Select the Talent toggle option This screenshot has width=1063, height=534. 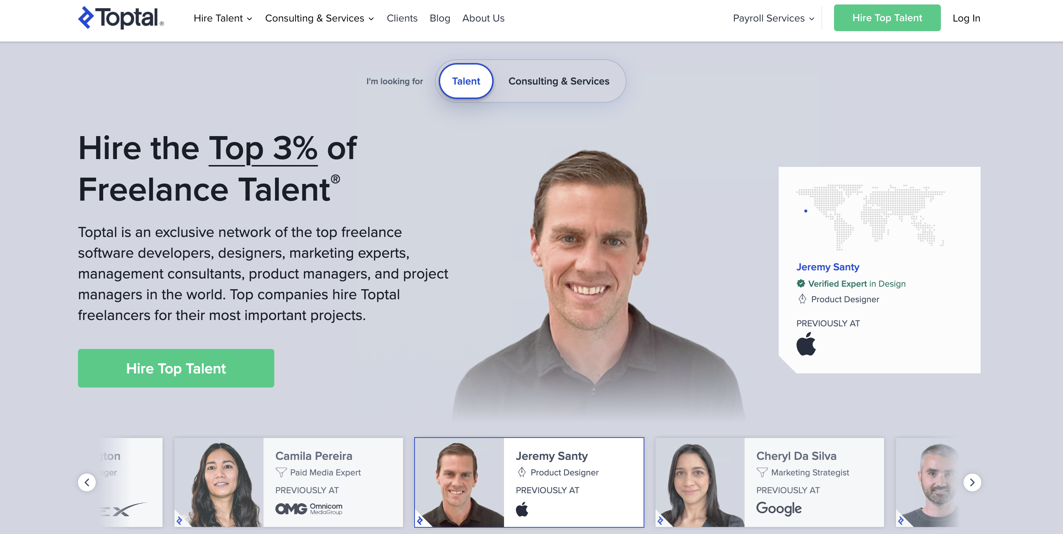tap(466, 81)
